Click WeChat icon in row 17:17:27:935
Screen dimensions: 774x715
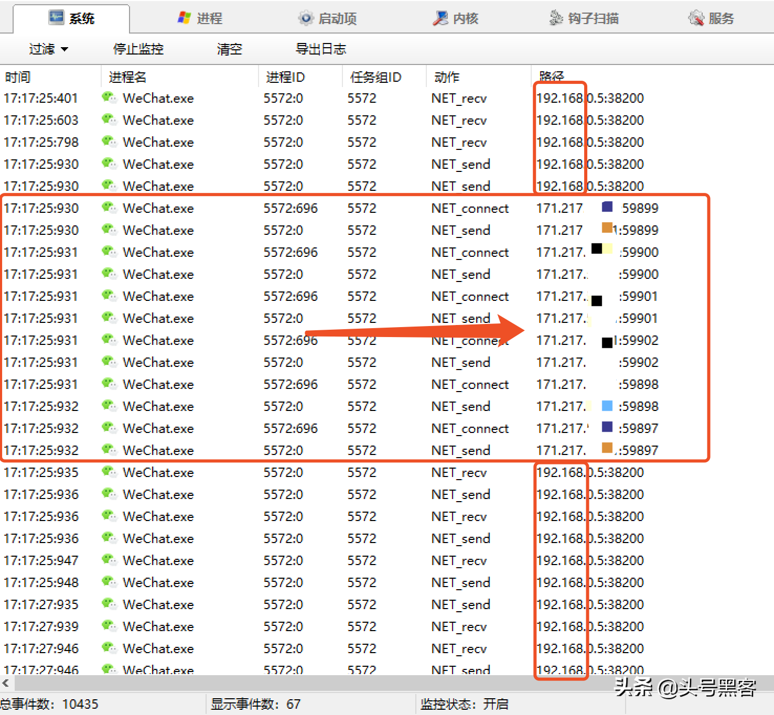109,604
